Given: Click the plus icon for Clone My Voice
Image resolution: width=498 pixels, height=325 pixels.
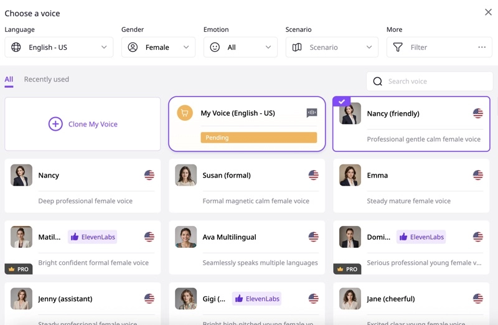Looking at the screenshot, I should (55, 124).
